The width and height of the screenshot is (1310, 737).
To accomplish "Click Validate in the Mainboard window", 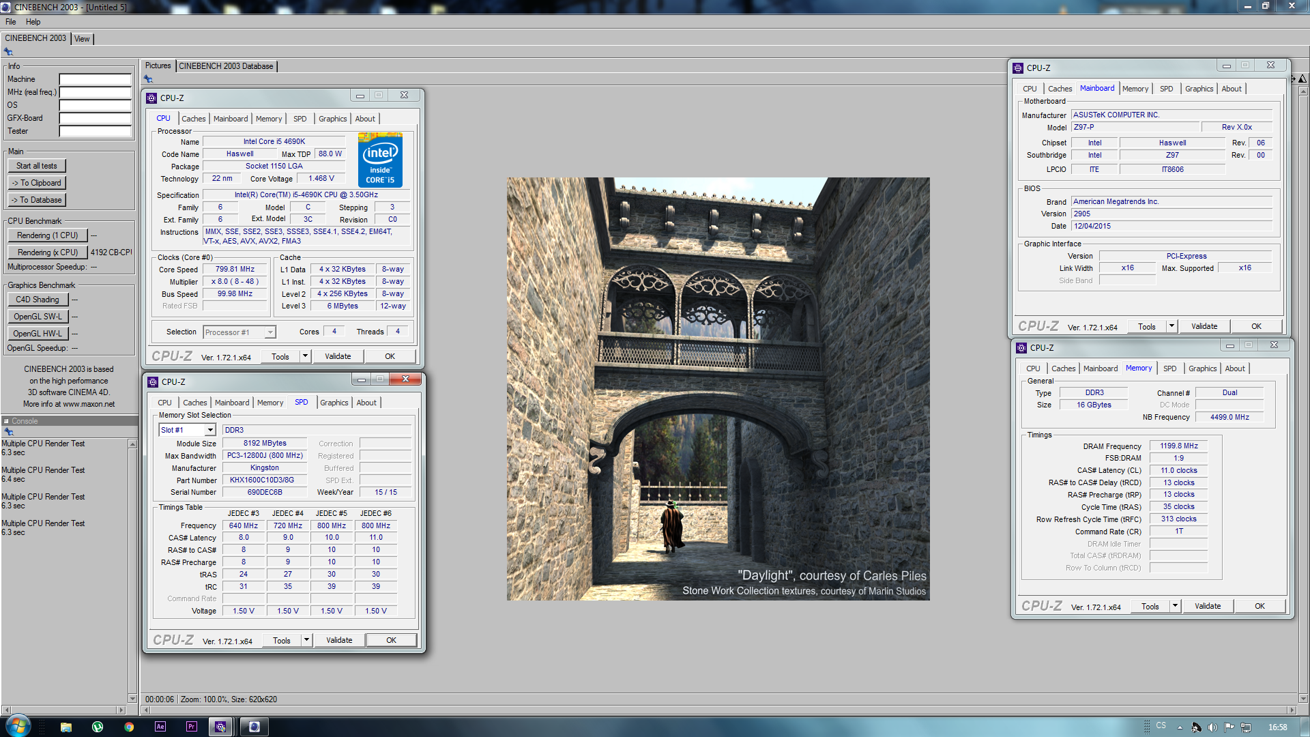I will pos(1204,326).
